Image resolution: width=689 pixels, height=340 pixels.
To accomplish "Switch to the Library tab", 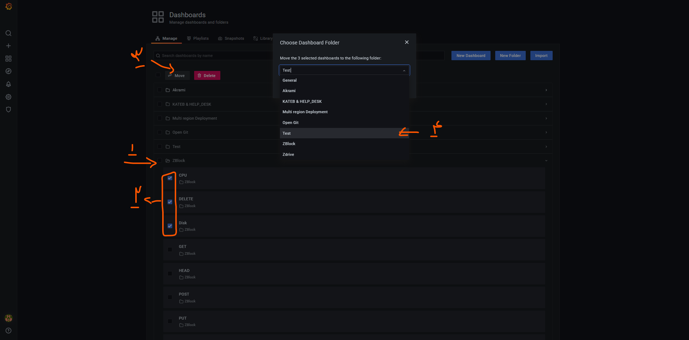I will point(263,38).
